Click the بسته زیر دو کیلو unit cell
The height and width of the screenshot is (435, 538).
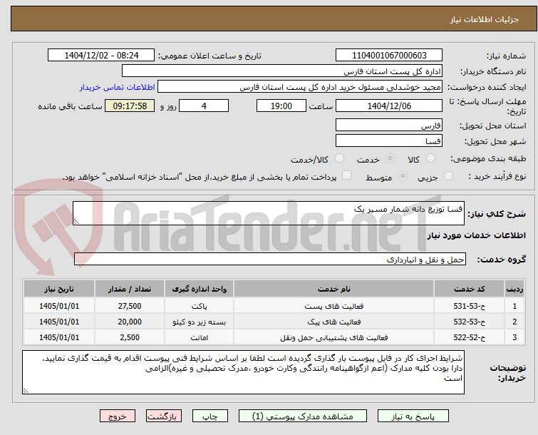(199, 322)
